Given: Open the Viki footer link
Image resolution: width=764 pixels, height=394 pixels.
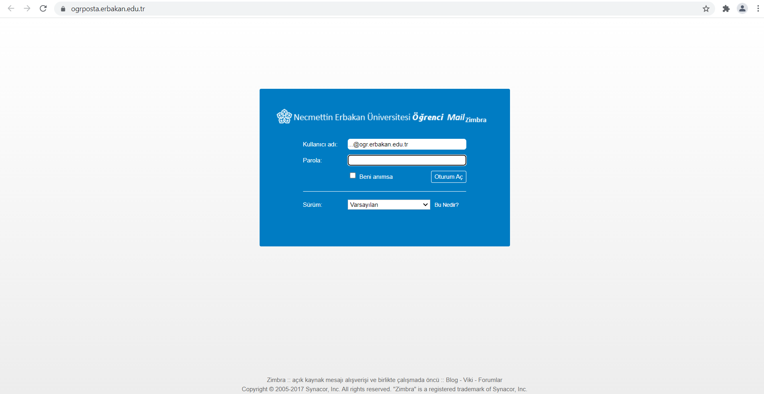Looking at the screenshot, I should 468,380.
